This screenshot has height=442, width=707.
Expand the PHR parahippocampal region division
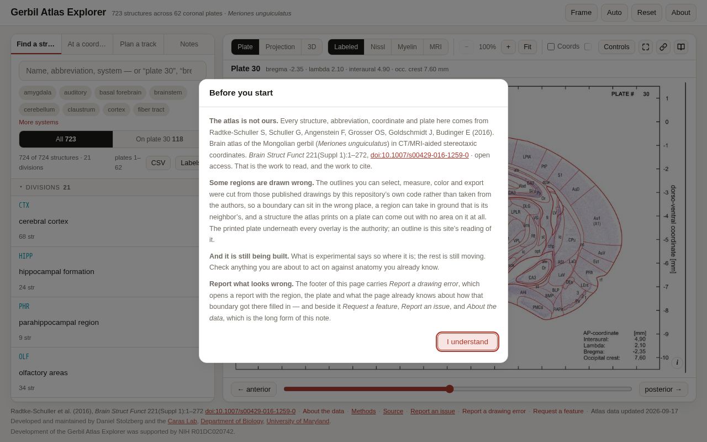(113, 322)
